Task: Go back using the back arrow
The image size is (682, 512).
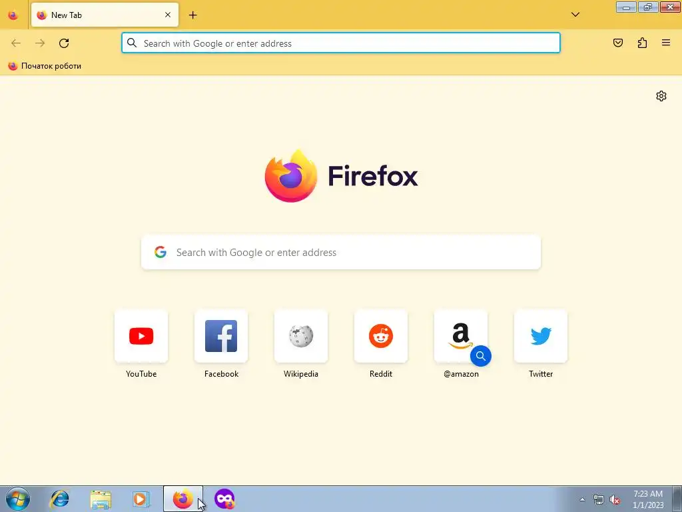Action: click(x=16, y=43)
